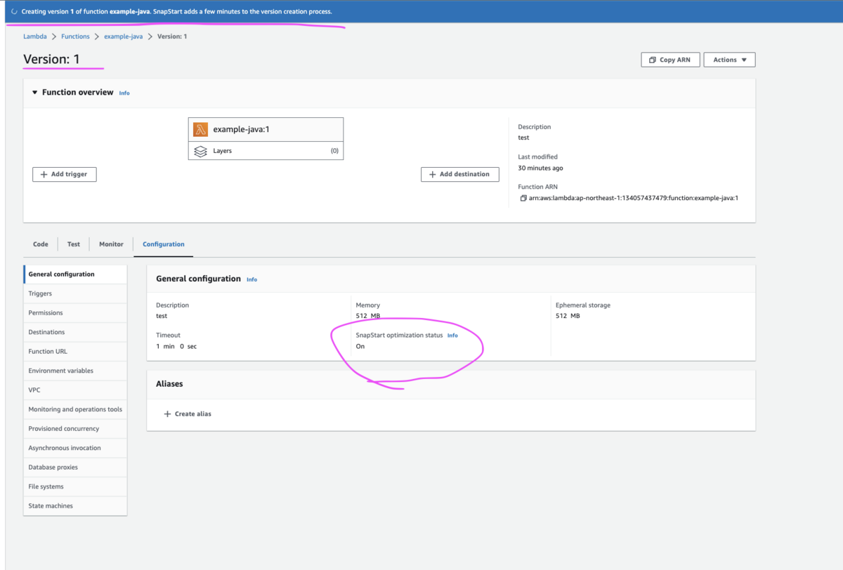
Task: Click the '30 minutes ago' last modified value
Action: pyautogui.click(x=540, y=168)
